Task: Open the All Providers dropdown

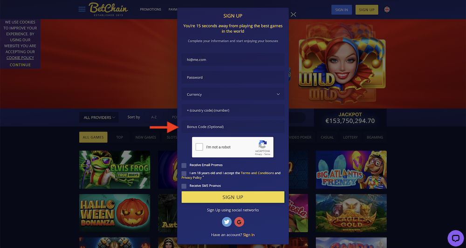Action: (99, 117)
